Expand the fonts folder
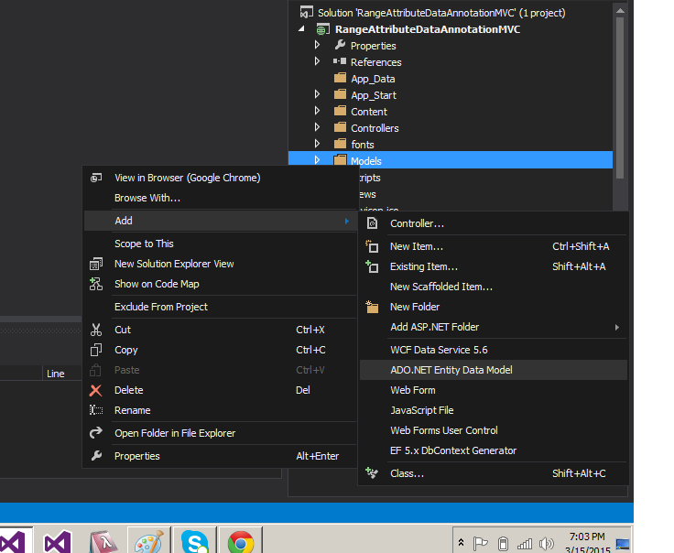Screen dimensions: 674x553 317,143
